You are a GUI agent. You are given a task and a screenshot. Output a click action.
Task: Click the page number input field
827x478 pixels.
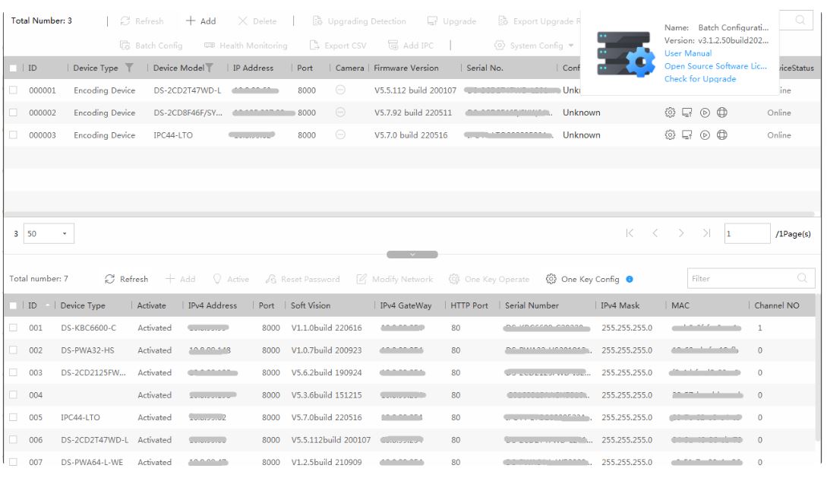coord(747,233)
